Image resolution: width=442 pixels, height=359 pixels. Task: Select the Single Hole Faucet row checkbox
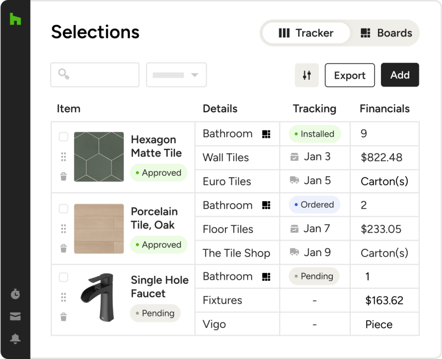(63, 277)
